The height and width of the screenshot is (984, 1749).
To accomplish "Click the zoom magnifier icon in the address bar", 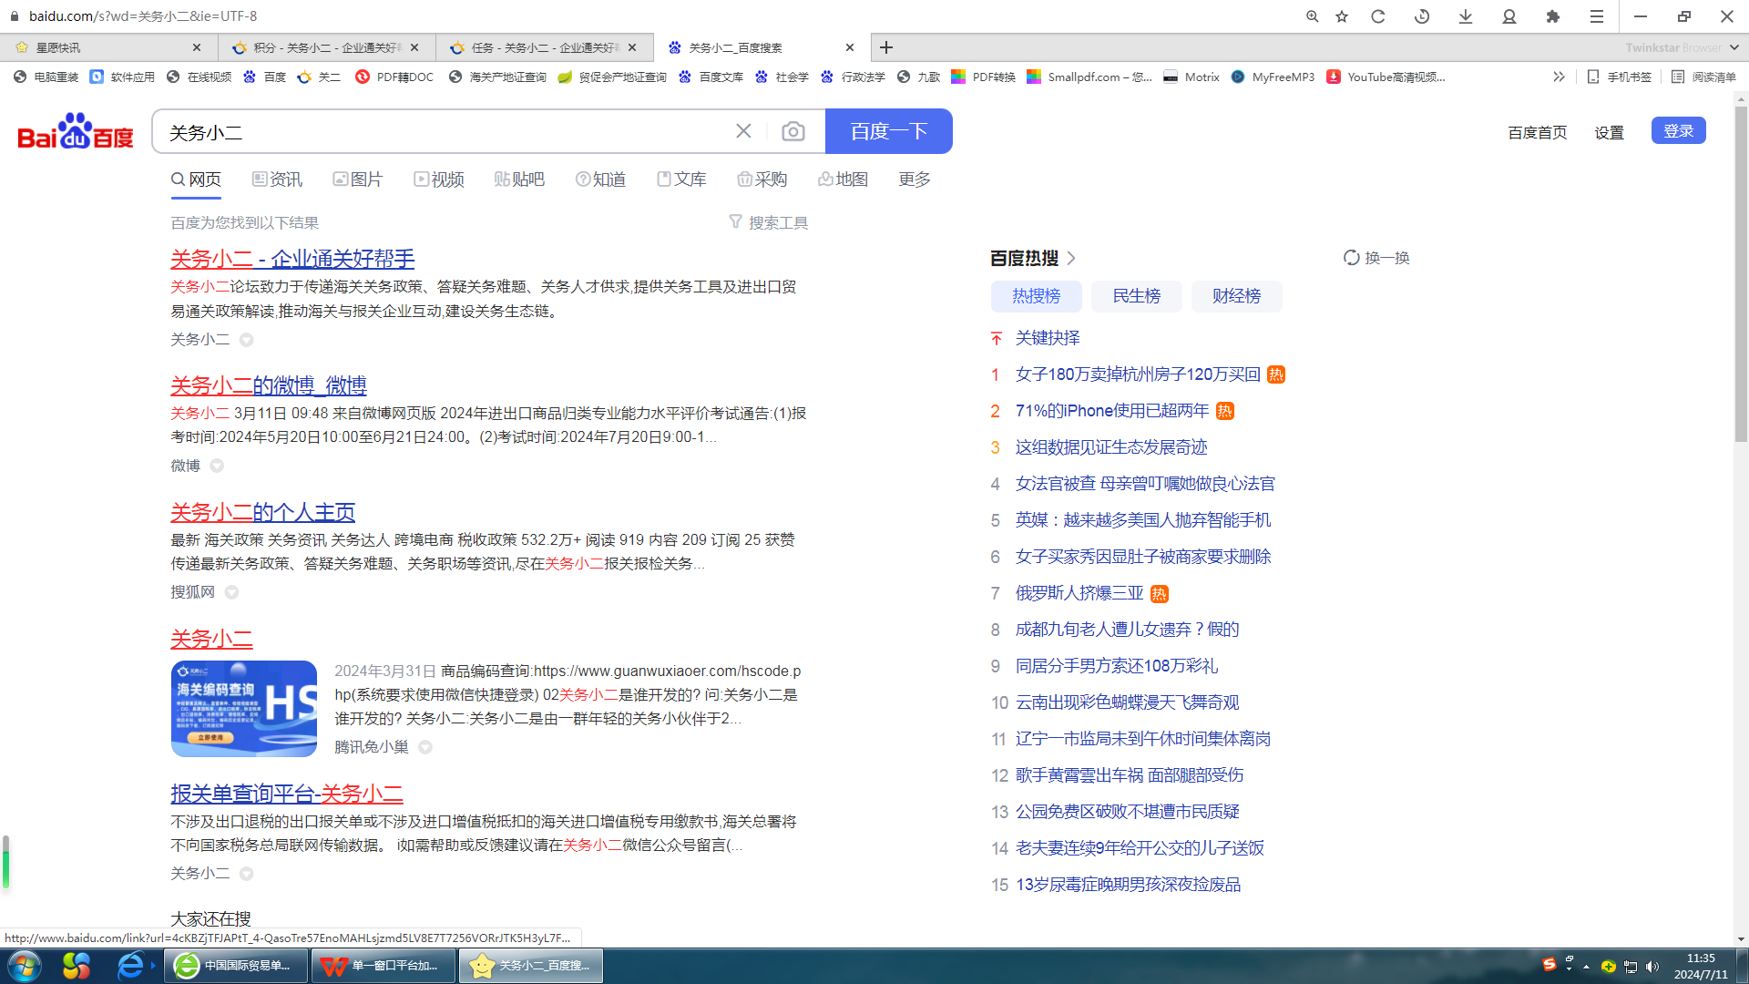I will 1312,16.
